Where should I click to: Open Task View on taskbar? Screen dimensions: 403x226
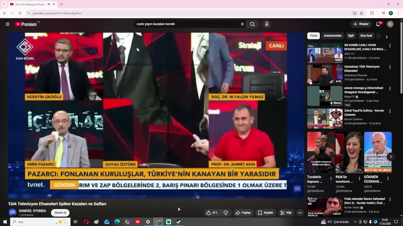tap(76, 222)
